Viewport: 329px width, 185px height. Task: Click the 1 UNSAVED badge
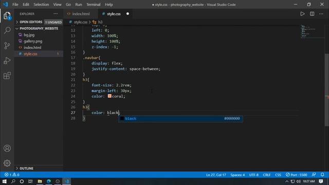(53, 22)
